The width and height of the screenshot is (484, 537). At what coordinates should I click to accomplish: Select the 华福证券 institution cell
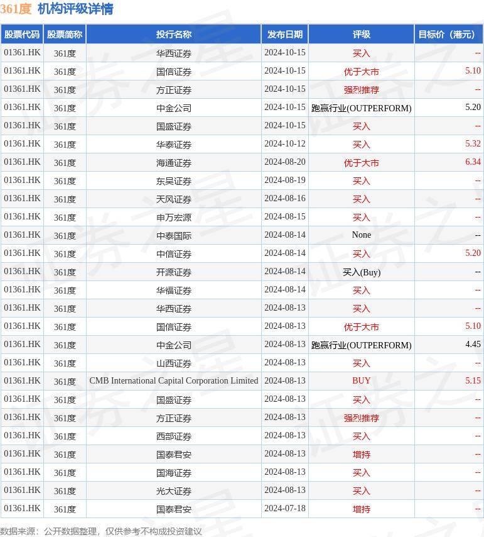174,290
